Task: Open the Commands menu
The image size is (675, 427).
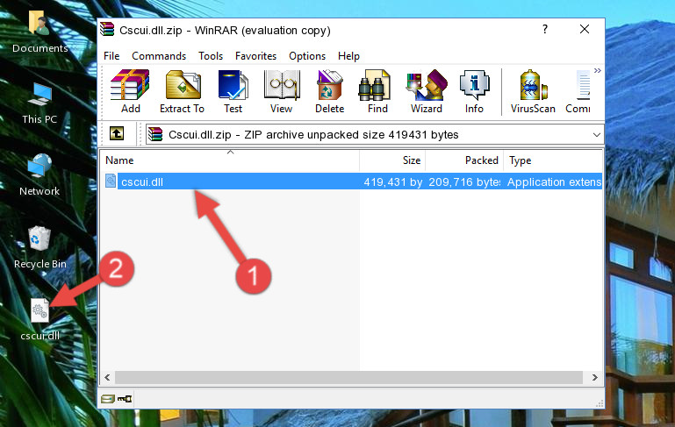Action: point(159,56)
